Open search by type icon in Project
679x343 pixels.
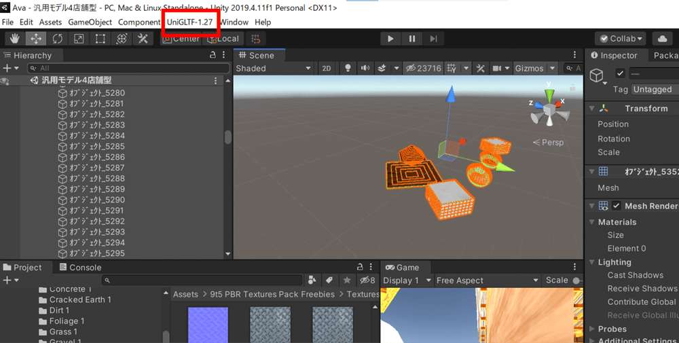click(x=312, y=281)
